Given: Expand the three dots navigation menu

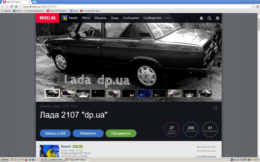Looking at the screenshot, I should tap(168, 18).
